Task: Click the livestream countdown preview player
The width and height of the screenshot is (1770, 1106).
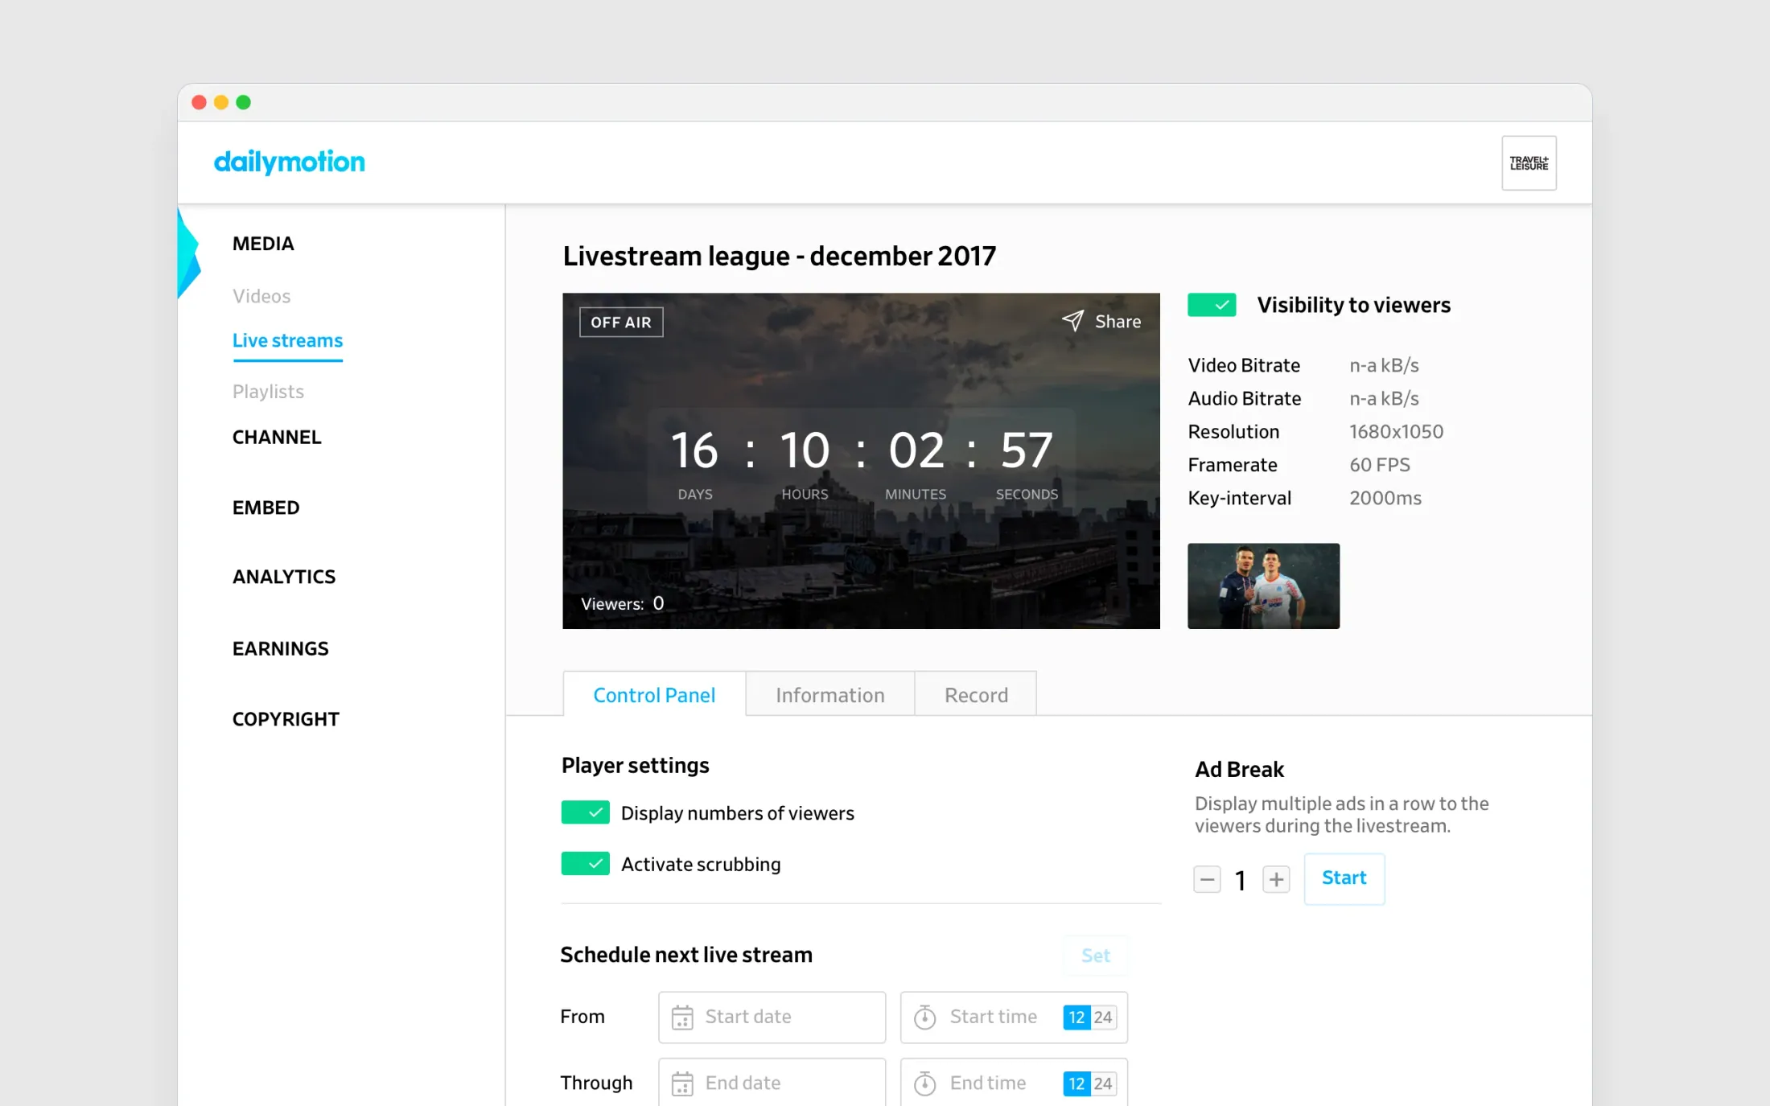Action: click(861, 461)
